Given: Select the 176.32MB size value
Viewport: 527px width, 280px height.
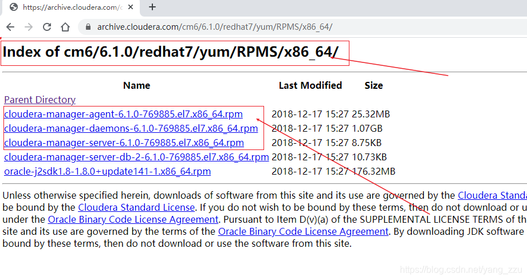Looking at the screenshot, I should [x=373, y=171].
